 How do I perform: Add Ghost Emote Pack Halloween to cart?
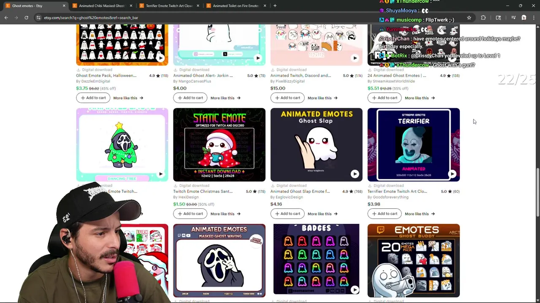93,98
